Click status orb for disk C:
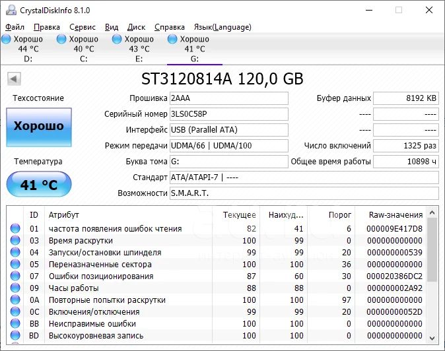The height and width of the screenshot is (351, 445). click(61, 39)
